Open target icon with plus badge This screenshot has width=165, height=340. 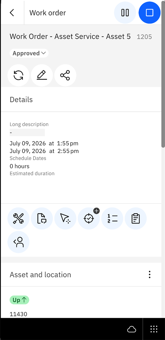[x=89, y=218]
